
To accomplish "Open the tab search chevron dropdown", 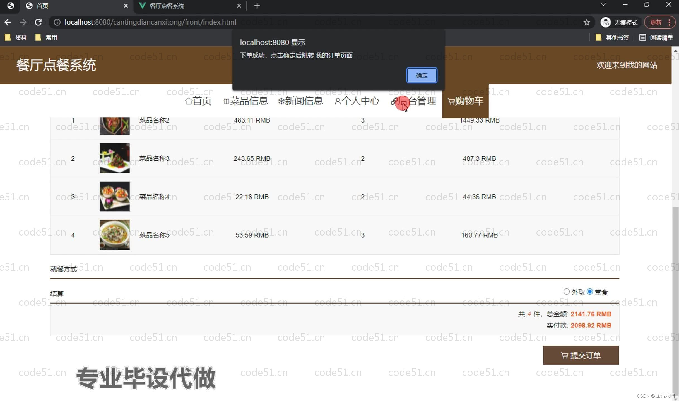I will [603, 4].
